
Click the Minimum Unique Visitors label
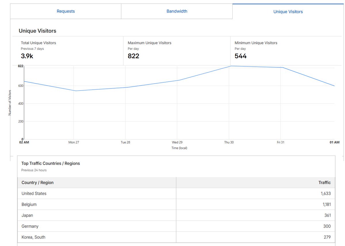tap(256, 43)
